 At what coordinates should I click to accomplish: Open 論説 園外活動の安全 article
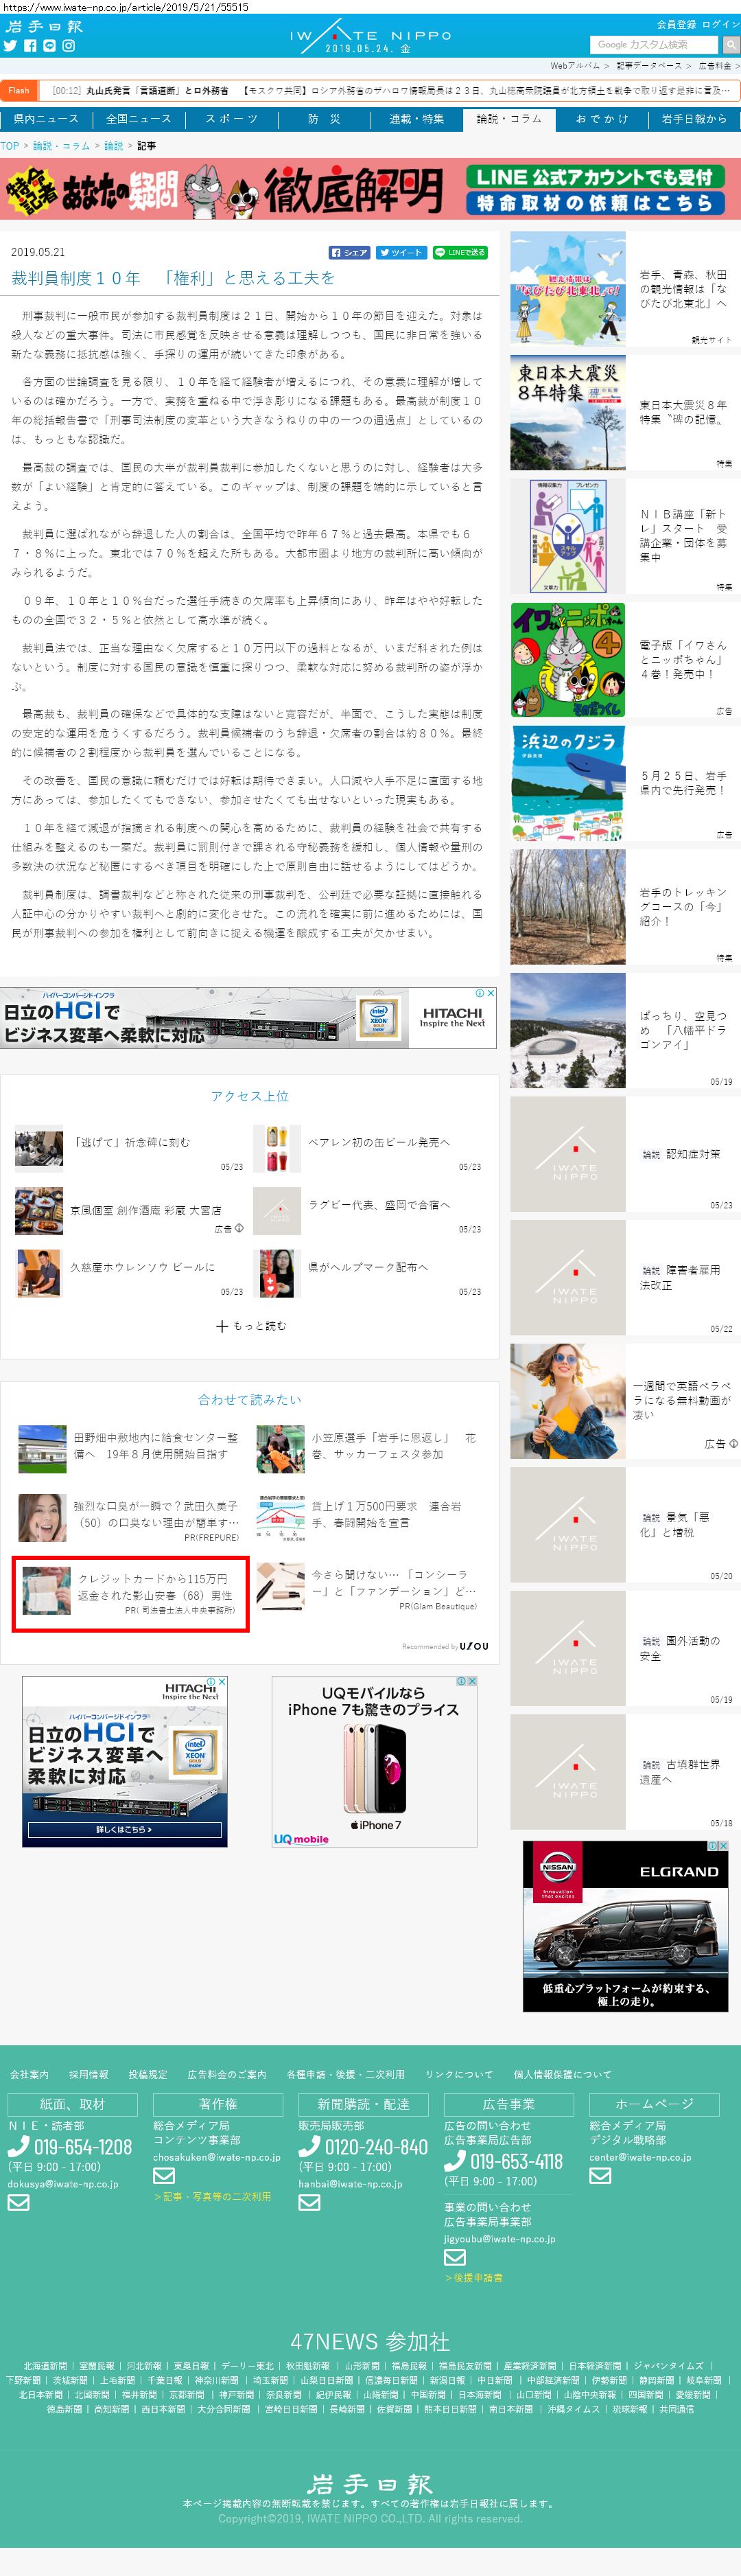click(680, 1648)
